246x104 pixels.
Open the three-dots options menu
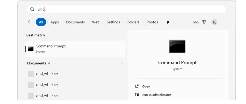pyautogui.click(x=224, y=22)
